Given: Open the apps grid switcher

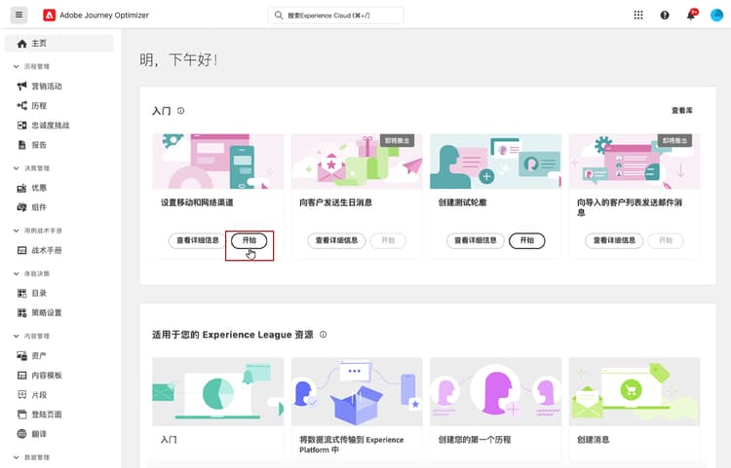Looking at the screenshot, I should [638, 16].
